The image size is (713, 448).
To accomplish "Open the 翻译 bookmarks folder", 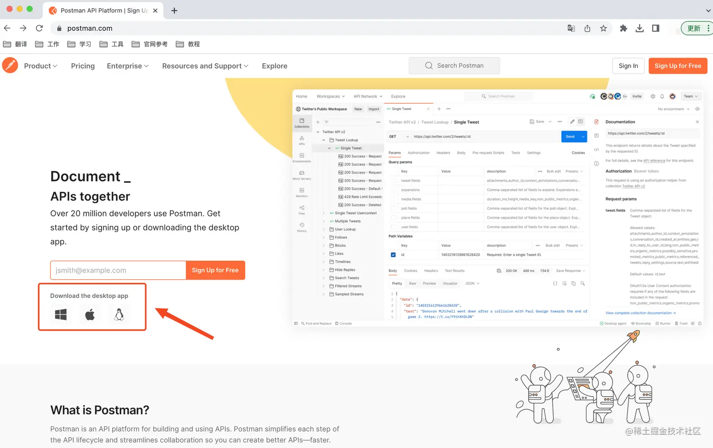I will (15, 44).
